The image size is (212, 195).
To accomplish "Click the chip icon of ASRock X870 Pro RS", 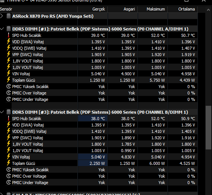I will (x=9, y=16).
